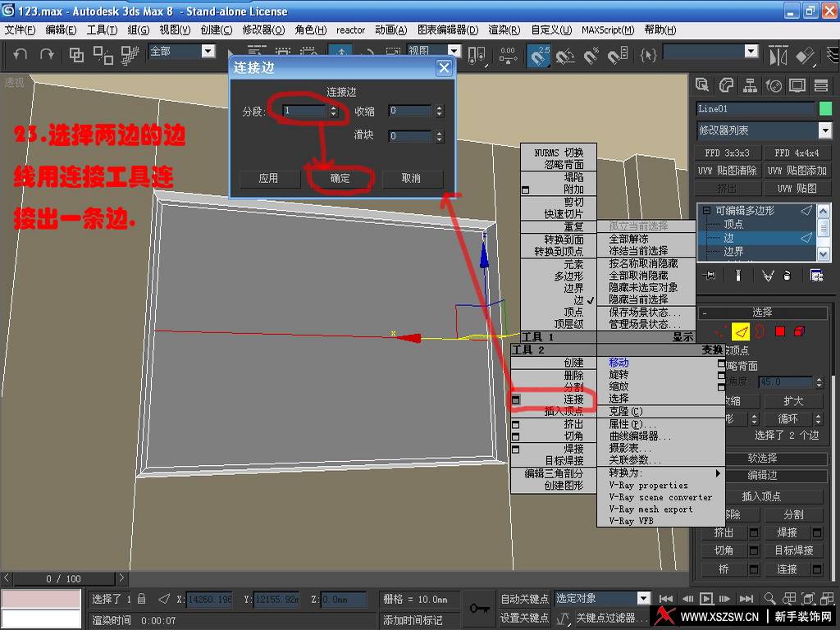Open the 视图 reference coordinate dropdown
Screen dimensions: 840x630
(454, 51)
